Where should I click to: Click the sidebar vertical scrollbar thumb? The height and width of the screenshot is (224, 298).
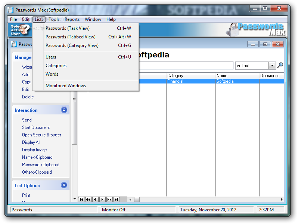pyautogui.click(x=75, y=118)
